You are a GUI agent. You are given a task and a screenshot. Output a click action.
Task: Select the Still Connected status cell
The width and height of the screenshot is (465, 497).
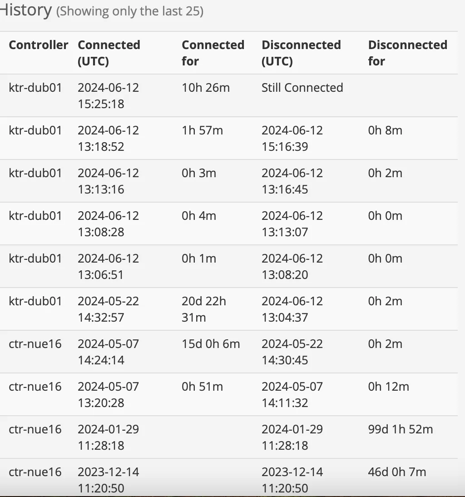tap(302, 88)
